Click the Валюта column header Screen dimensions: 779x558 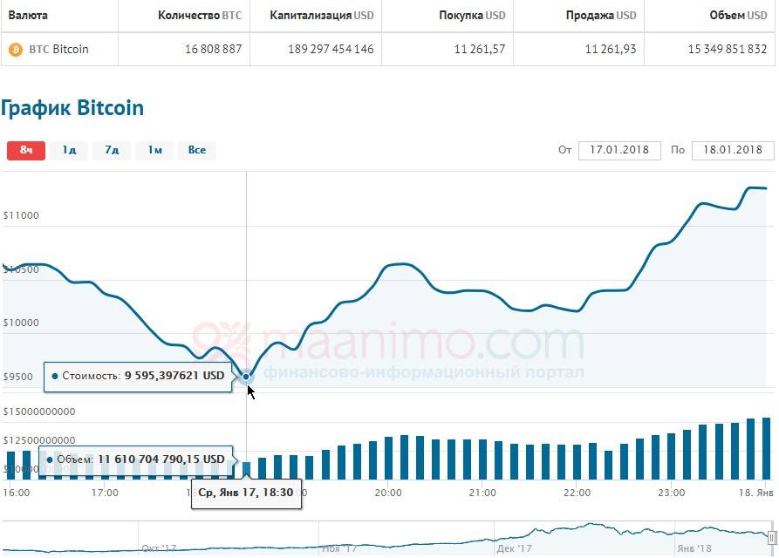28,16
